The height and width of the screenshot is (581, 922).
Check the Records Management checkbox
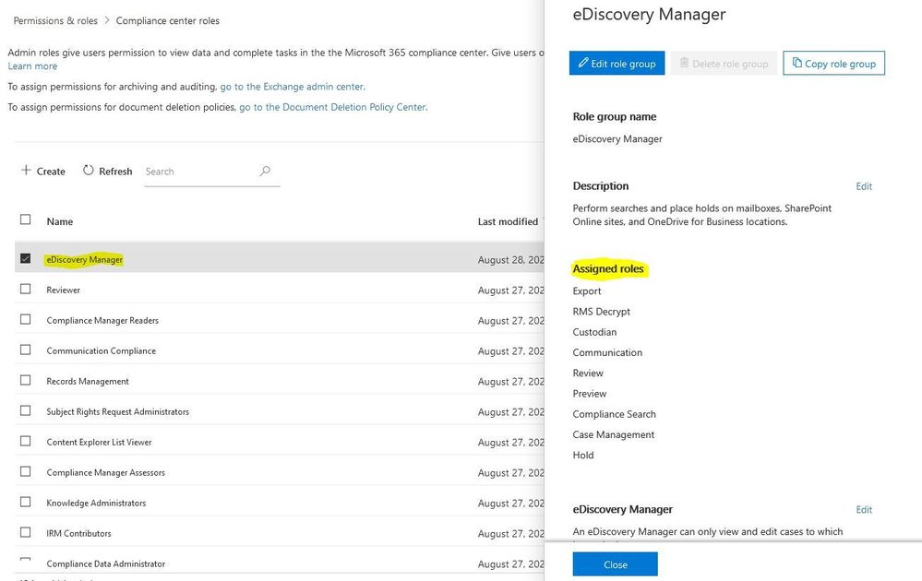[x=25, y=381]
